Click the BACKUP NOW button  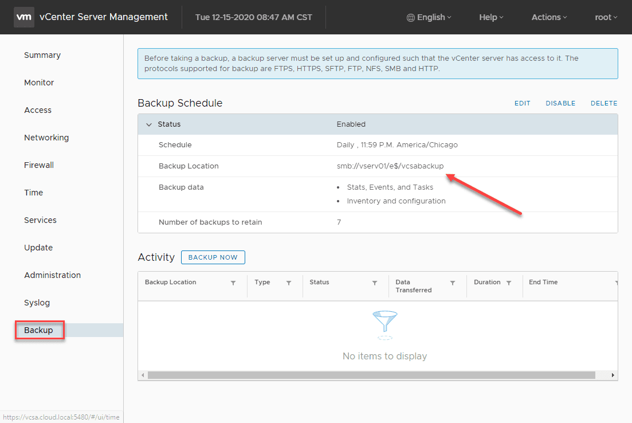(x=213, y=257)
